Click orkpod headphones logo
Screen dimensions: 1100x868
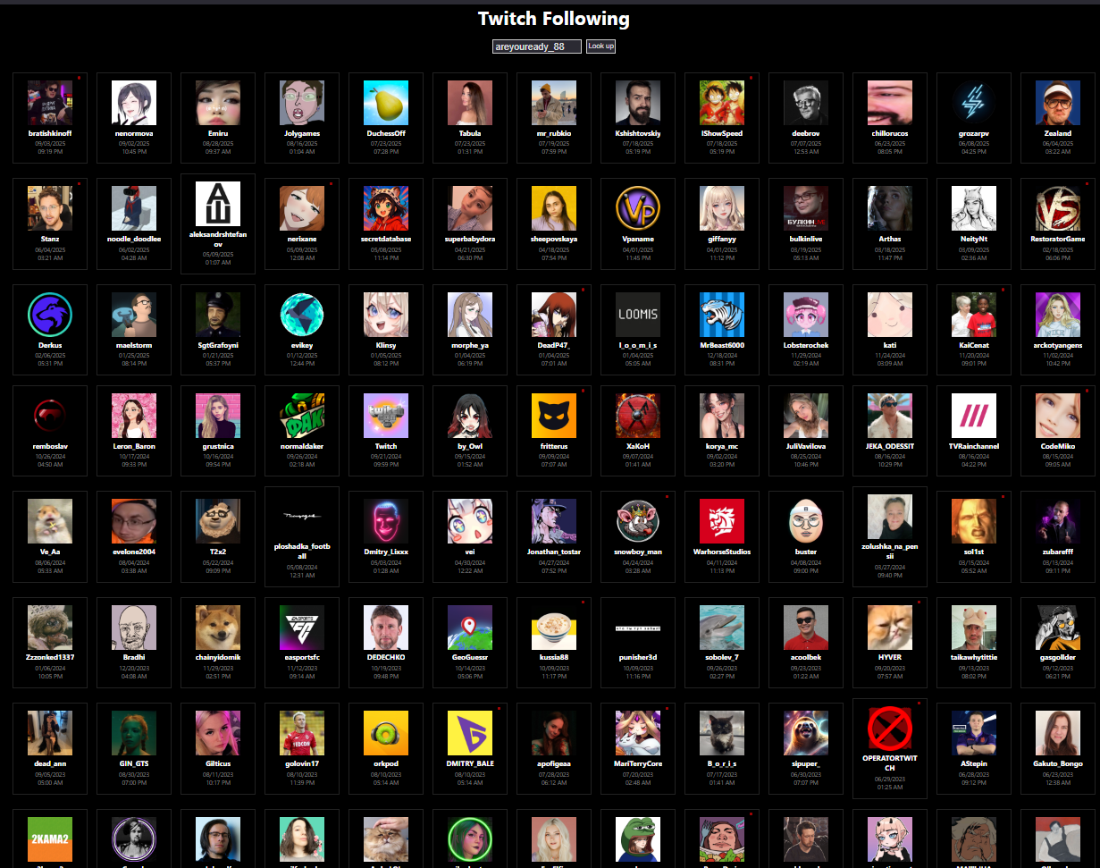click(386, 733)
